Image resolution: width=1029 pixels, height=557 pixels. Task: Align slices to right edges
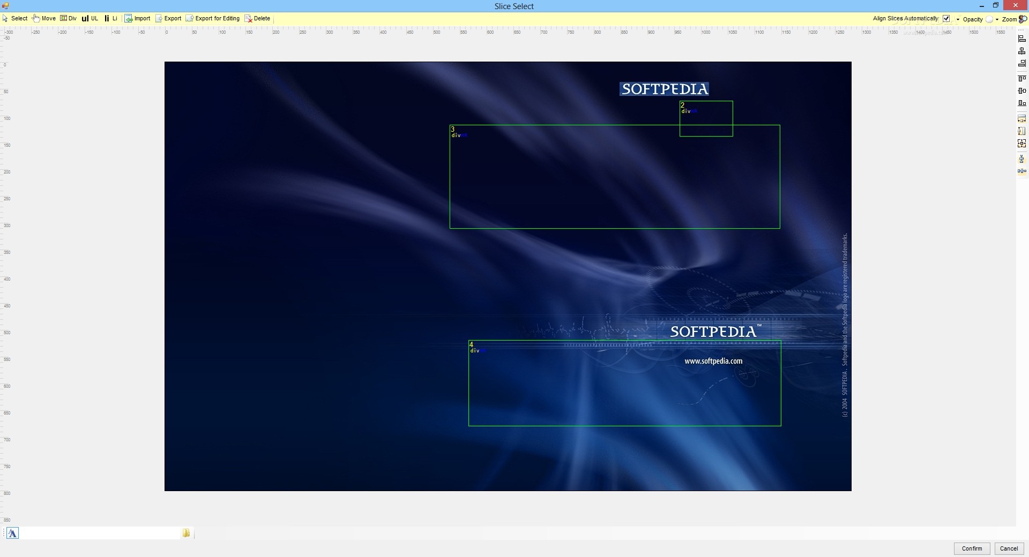[1022, 63]
